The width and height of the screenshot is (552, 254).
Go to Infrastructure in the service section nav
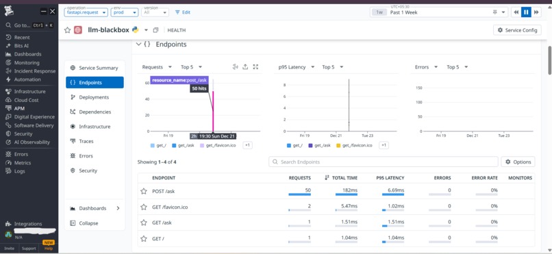[95, 127]
